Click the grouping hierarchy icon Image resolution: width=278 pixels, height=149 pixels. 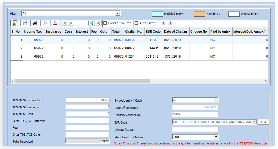coord(55,23)
